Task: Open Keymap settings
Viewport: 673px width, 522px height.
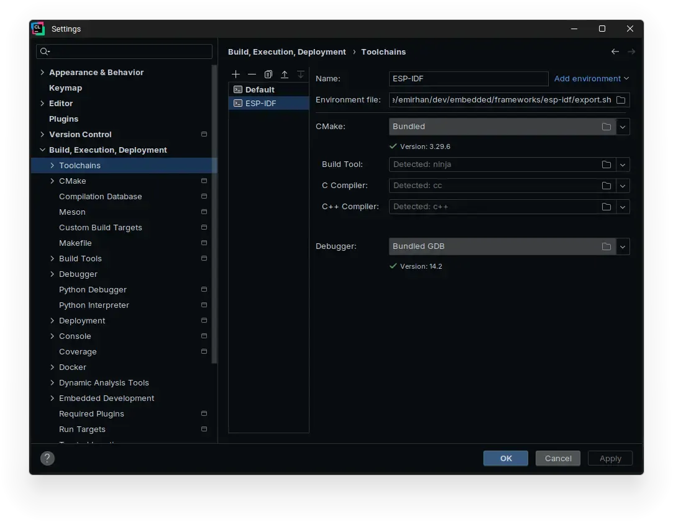Action: [65, 88]
